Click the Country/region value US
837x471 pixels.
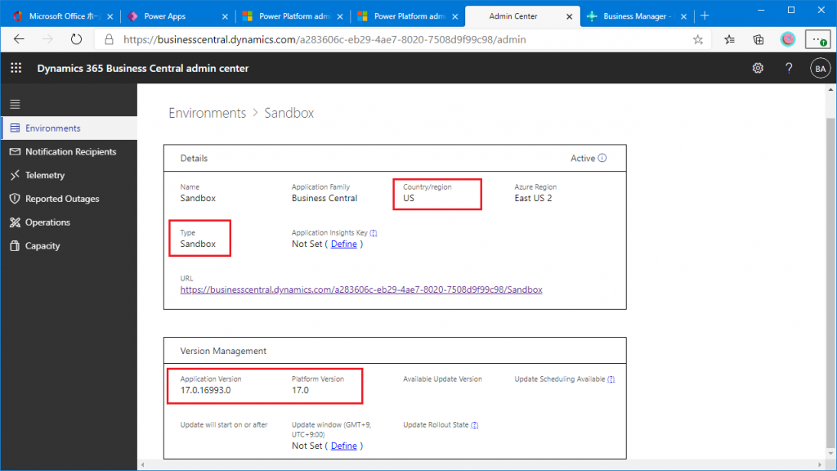click(x=409, y=198)
